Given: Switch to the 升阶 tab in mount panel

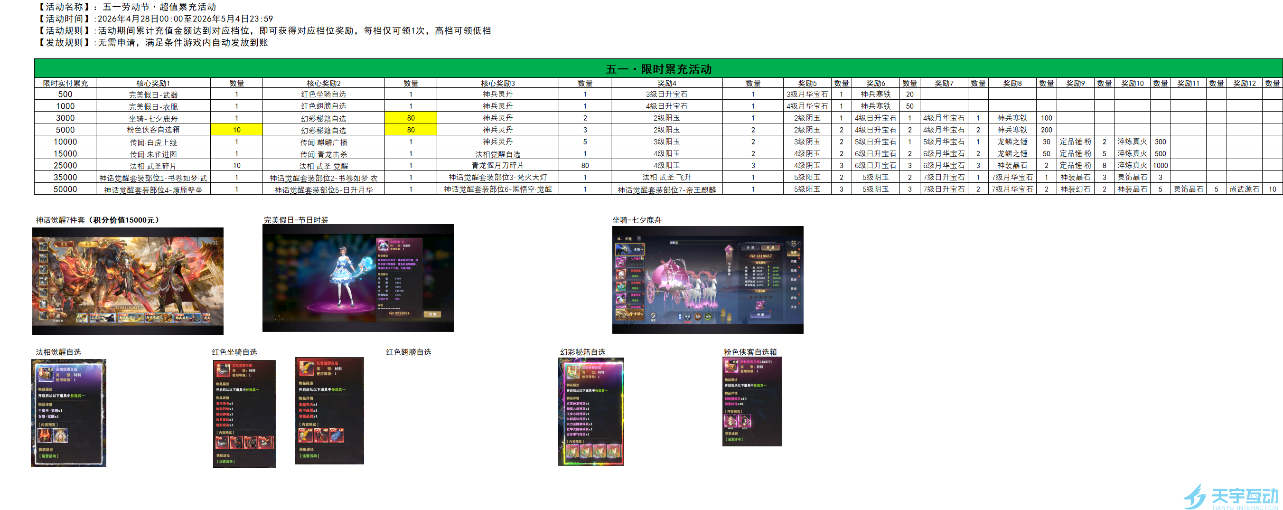Looking at the screenshot, I should (x=750, y=247).
